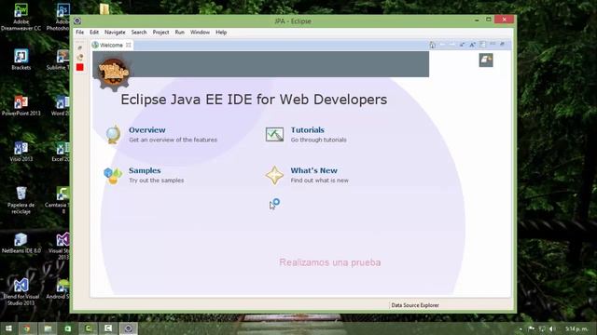Image resolution: width=597 pixels, height=335 pixels.
Task: Go to the Workbench via top-right icon
Action: 486,60
